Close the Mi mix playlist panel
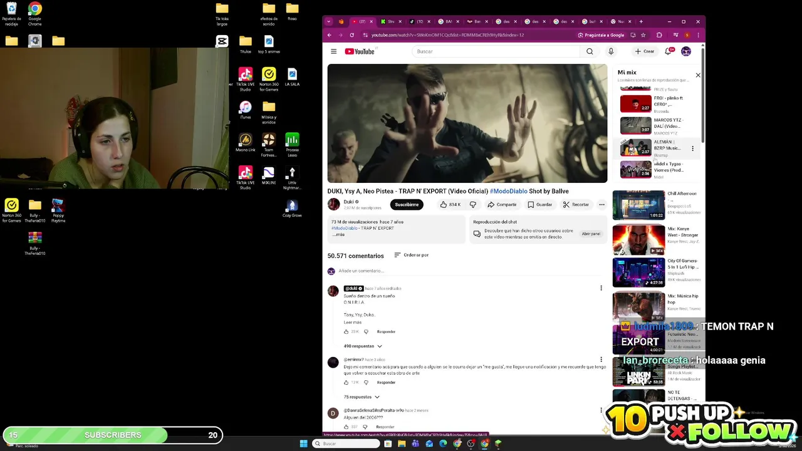The width and height of the screenshot is (802, 451). point(698,75)
